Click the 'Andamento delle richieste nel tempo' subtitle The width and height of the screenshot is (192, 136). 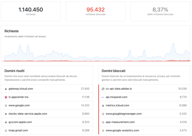(x=26, y=37)
